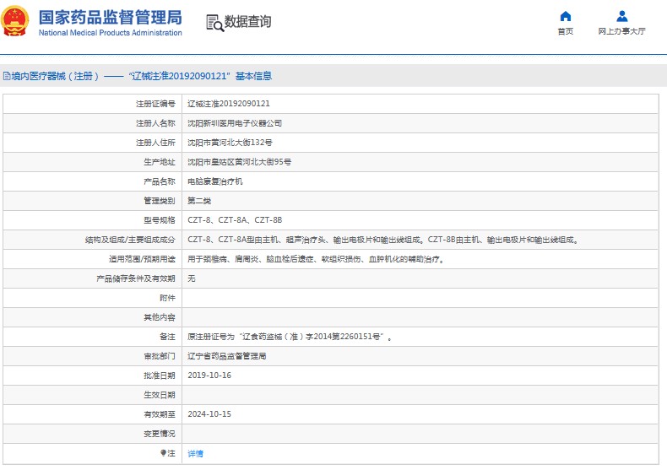Go to 首页 via the home icon
Screen dimensions: 667x470
click(566, 16)
